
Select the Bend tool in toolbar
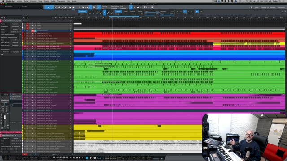point(70,8)
